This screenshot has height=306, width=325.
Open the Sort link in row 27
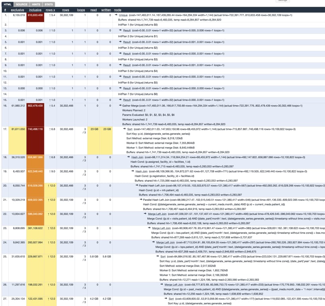pyautogui.click(x=171, y=299)
